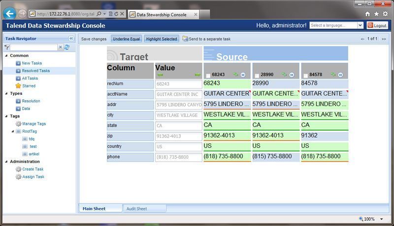
Task: Click the target phone value field
Action: point(179,157)
